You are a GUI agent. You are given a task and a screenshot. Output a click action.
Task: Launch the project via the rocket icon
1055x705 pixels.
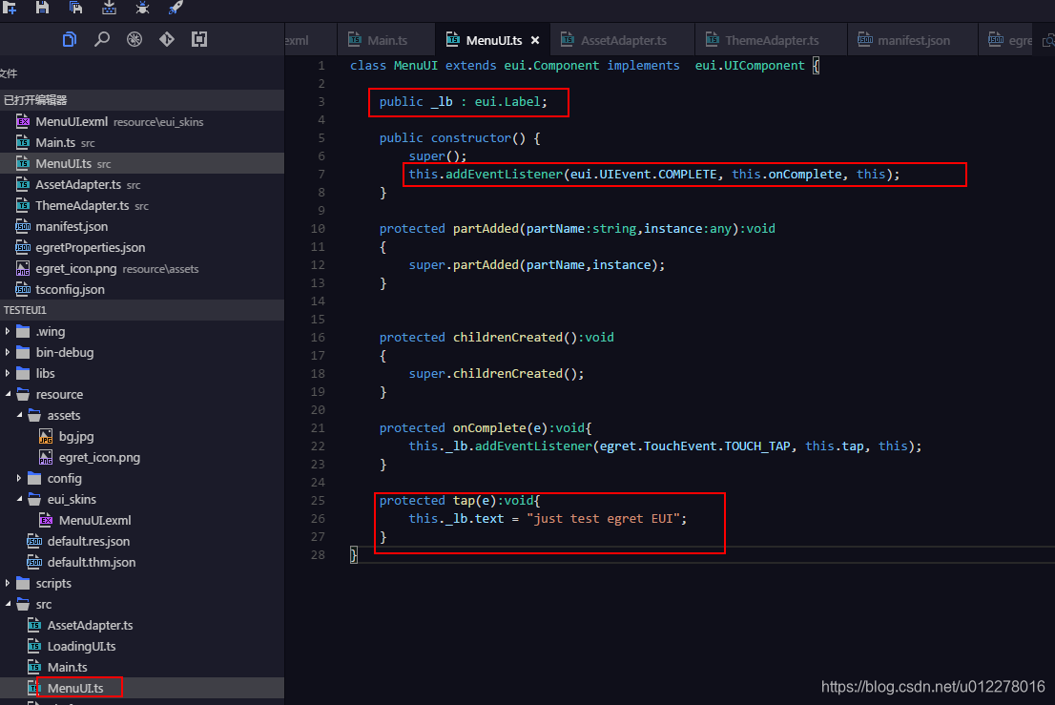[176, 9]
